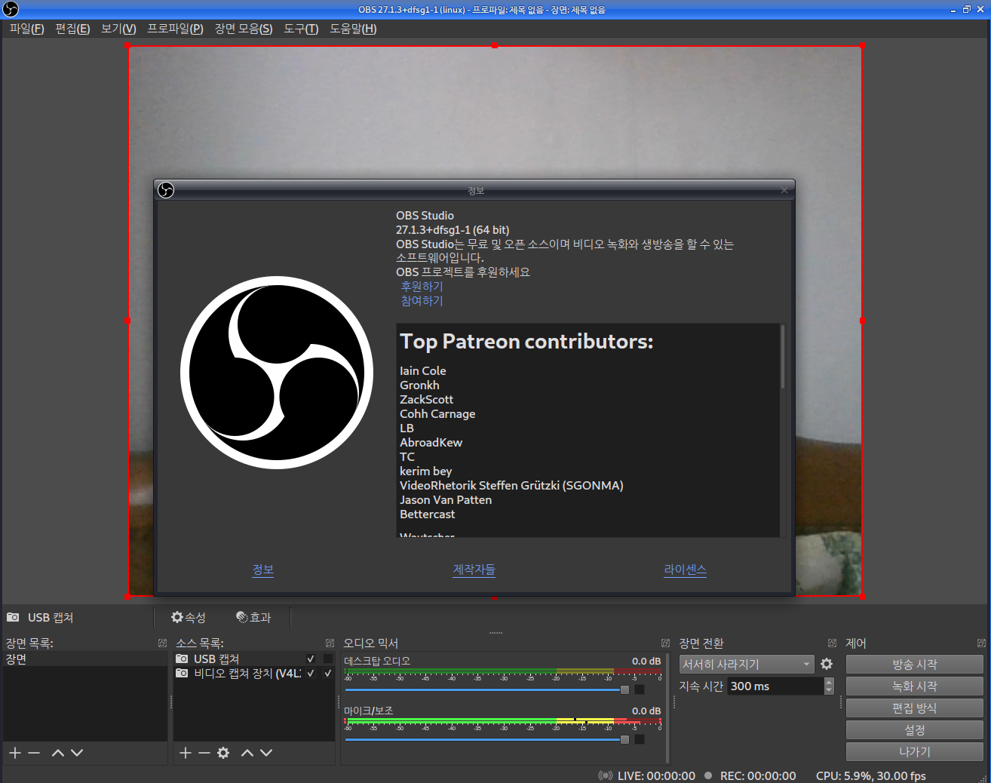Screen dimensions: 991x783
Task: Move the scene up in 장면 목록
Action: click(x=58, y=753)
